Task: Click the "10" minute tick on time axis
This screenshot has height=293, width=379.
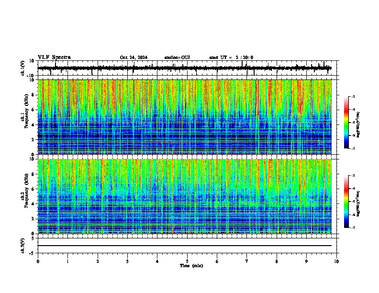Action: tap(336, 261)
